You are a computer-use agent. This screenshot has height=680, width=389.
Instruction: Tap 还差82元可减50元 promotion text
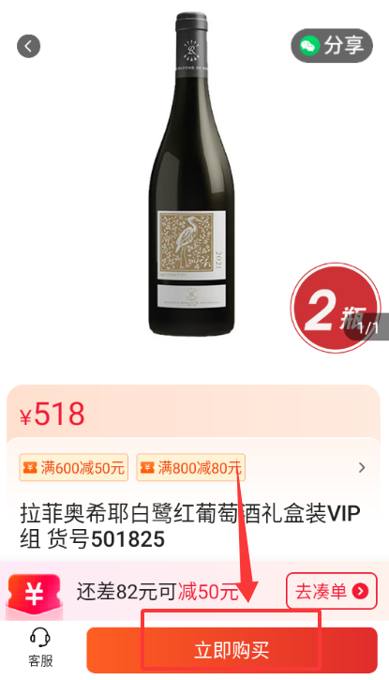[x=157, y=592]
